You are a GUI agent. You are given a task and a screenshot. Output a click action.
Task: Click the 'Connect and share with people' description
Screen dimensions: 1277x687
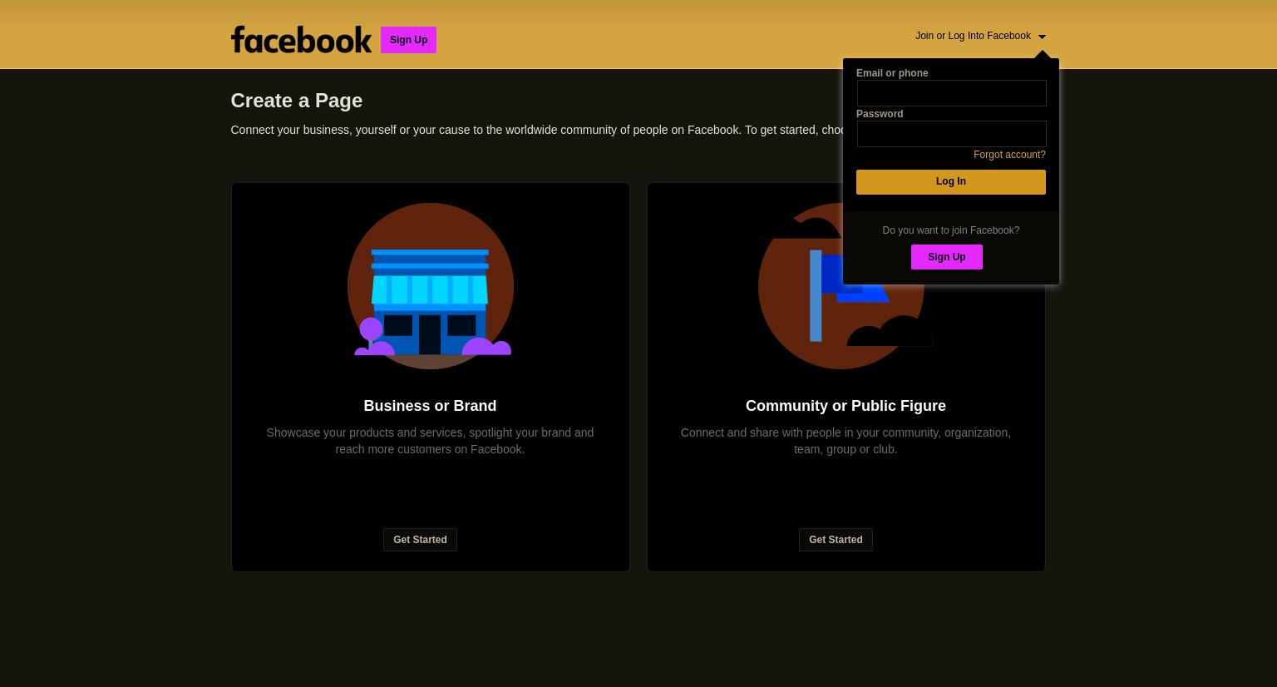tap(846, 441)
